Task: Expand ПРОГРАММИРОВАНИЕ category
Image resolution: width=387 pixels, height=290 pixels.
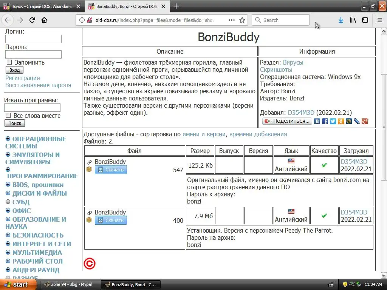Action: 8,170
